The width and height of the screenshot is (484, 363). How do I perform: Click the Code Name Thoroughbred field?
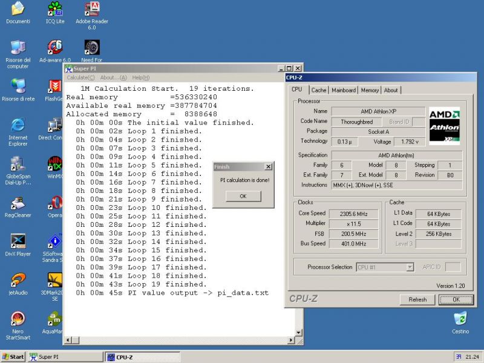point(357,122)
